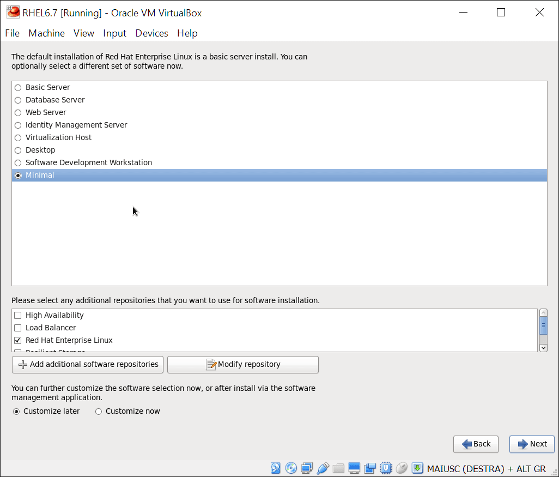
Task: Uncheck the Red Hat Enterprise Linux repository
Action: 17,340
